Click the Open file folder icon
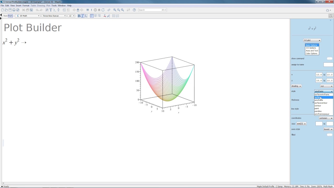334x188 pixels. click(x=6, y=10)
